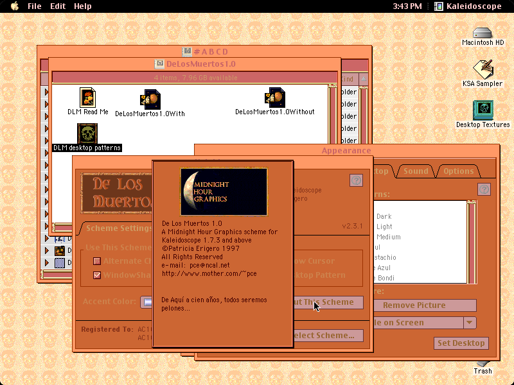Click the "v2.3.1" version text

click(x=352, y=226)
